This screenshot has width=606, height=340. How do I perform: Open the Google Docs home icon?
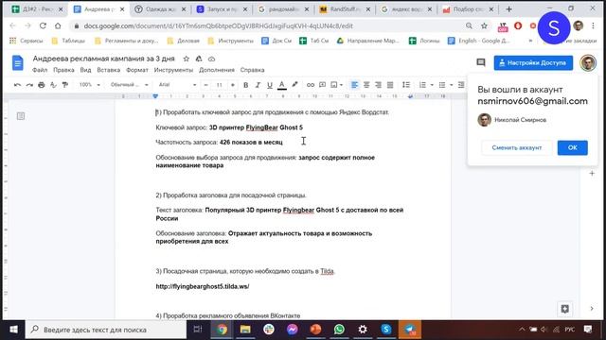(x=17, y=63)
